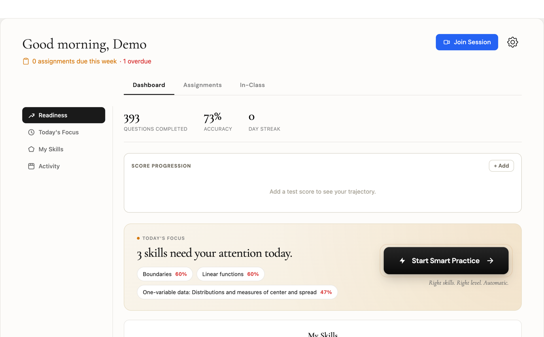This screenshot has height=337, width=544.
Task: Open Today's Focus in the sidebar
Action: click(x=64, y=132)
